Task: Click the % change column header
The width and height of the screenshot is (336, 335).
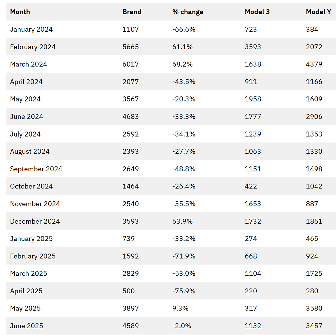Action: pos(188,12)
